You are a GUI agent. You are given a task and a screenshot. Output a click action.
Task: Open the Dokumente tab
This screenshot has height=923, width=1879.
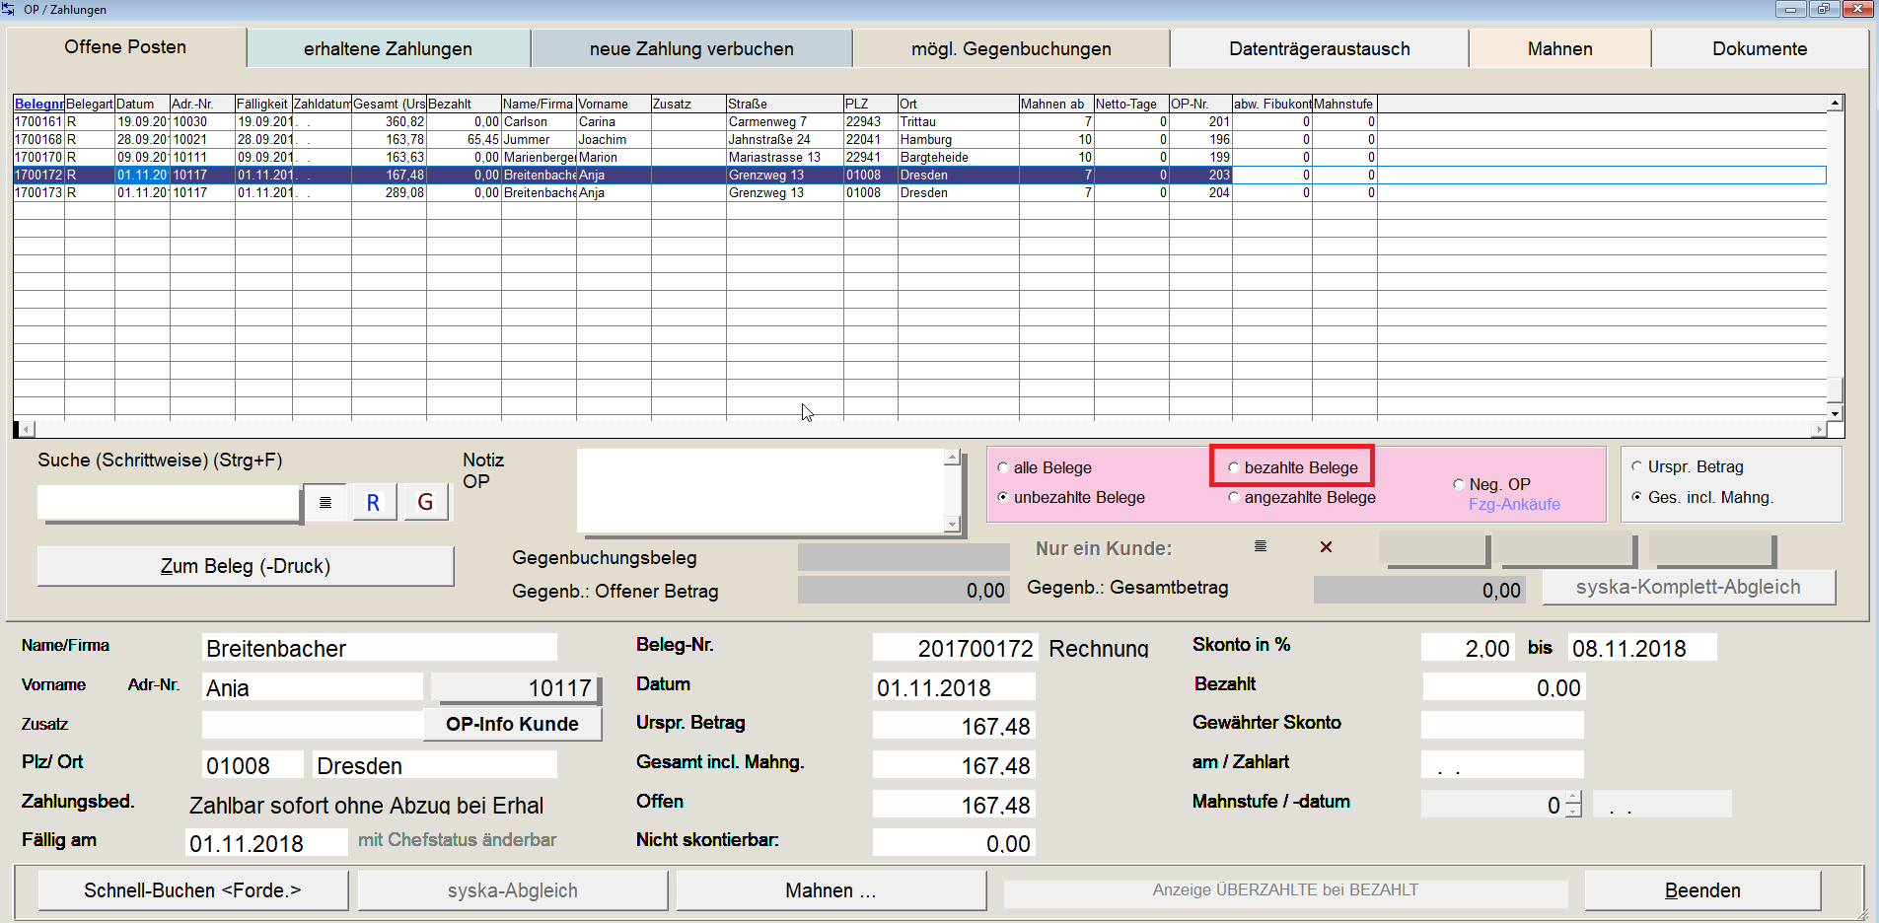click(x=1760, y=49)
